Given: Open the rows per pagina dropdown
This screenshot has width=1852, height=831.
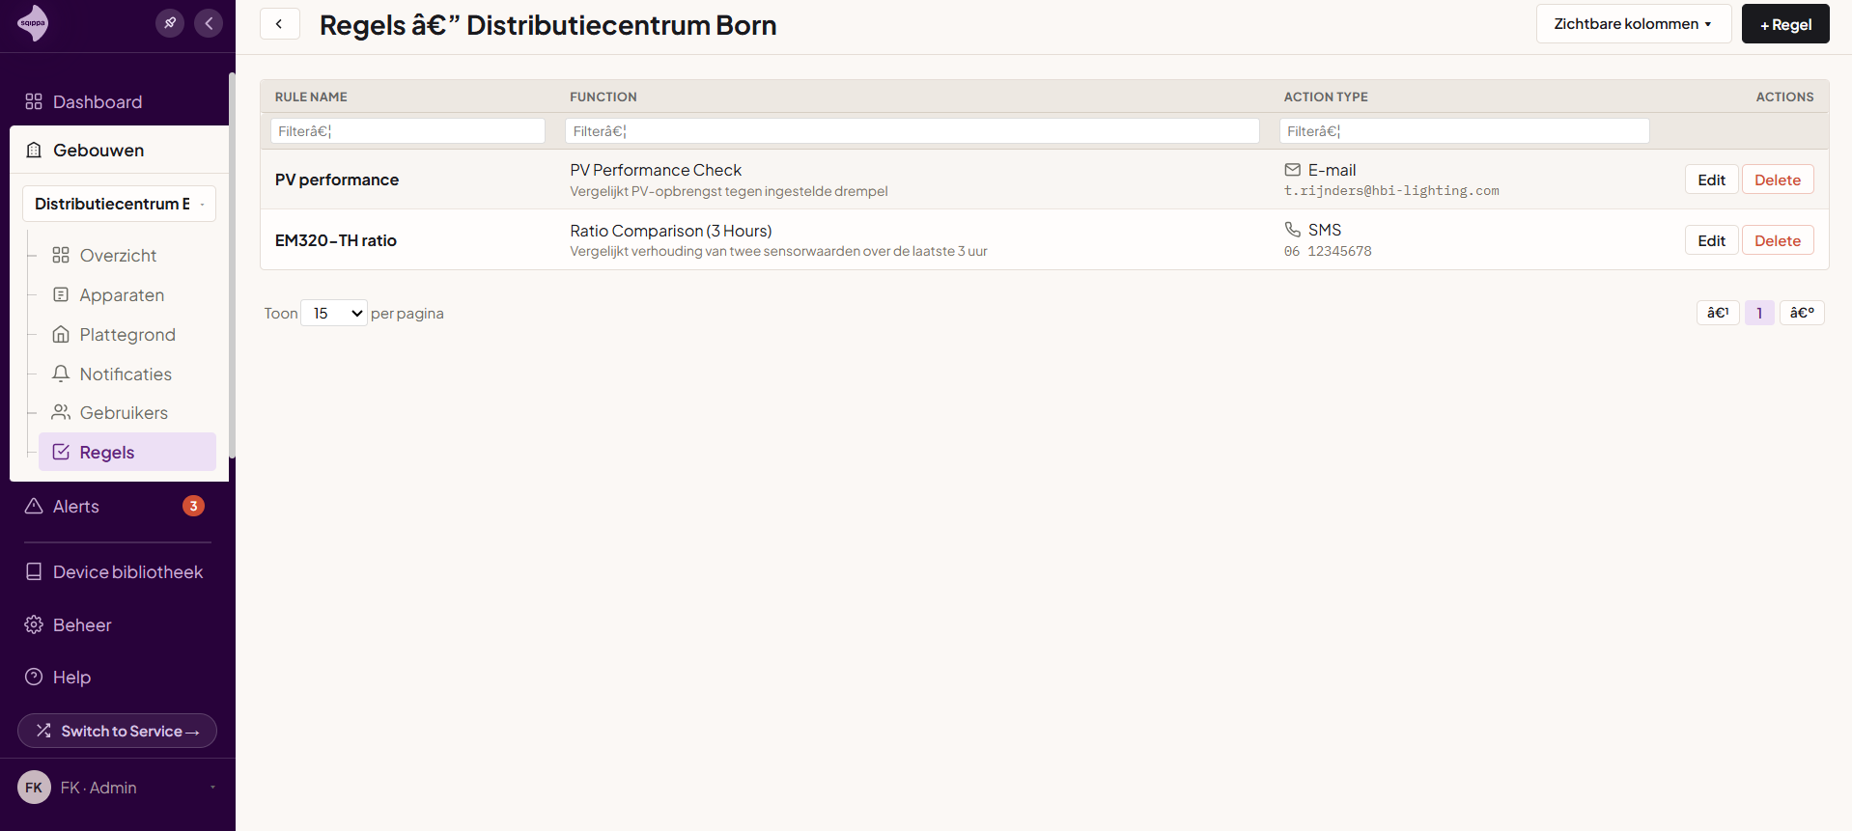Looking at the screenshot, I should pyautogui.click(x=334, y=313).
